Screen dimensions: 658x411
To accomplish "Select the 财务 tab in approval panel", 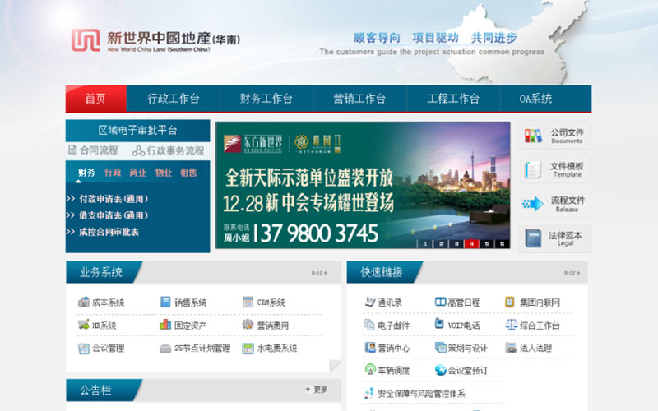I will (x=86, y=173).
